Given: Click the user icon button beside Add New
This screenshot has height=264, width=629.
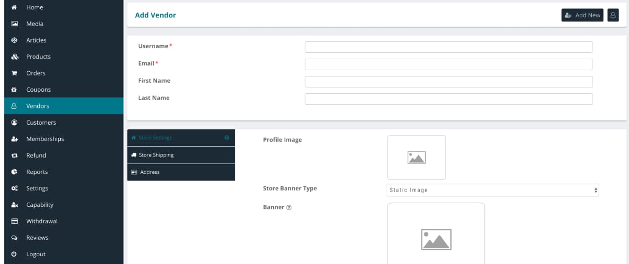Looking at the screenshot, I should (613, 15).
